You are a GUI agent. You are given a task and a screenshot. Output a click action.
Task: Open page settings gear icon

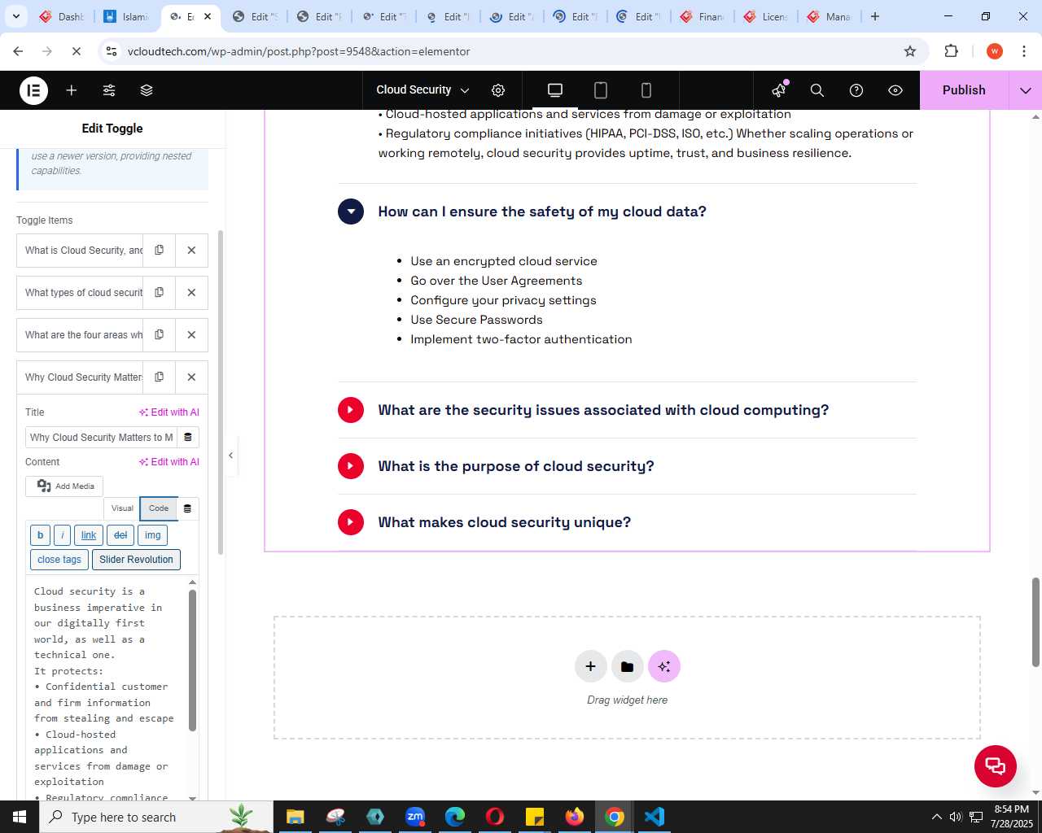pyautogui.click(x=498, y=90)
